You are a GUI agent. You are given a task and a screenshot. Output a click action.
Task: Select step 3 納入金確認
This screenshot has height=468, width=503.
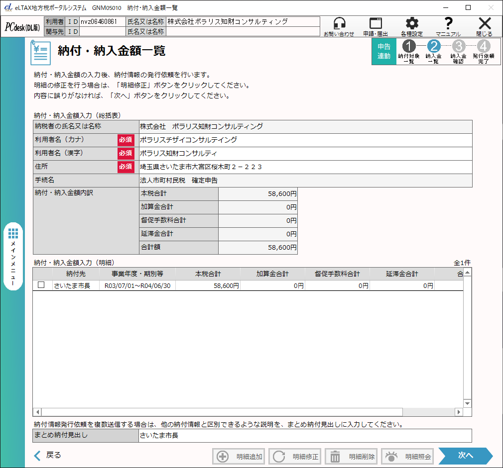click(458, 51)
